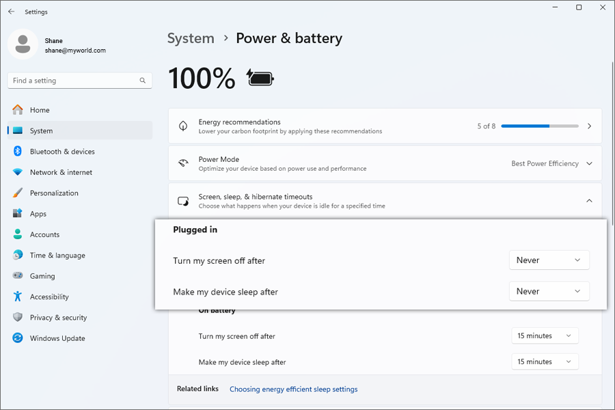
Task: Click the Bluetooth & devices icon
Action: click(x=18, y=152)
